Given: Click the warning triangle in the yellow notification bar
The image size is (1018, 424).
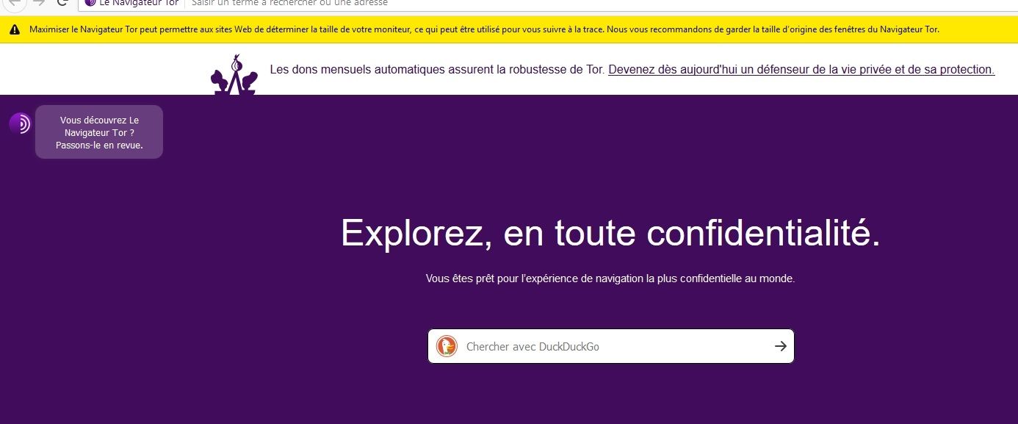Looking at the screenshot, I should click(15, 30).
